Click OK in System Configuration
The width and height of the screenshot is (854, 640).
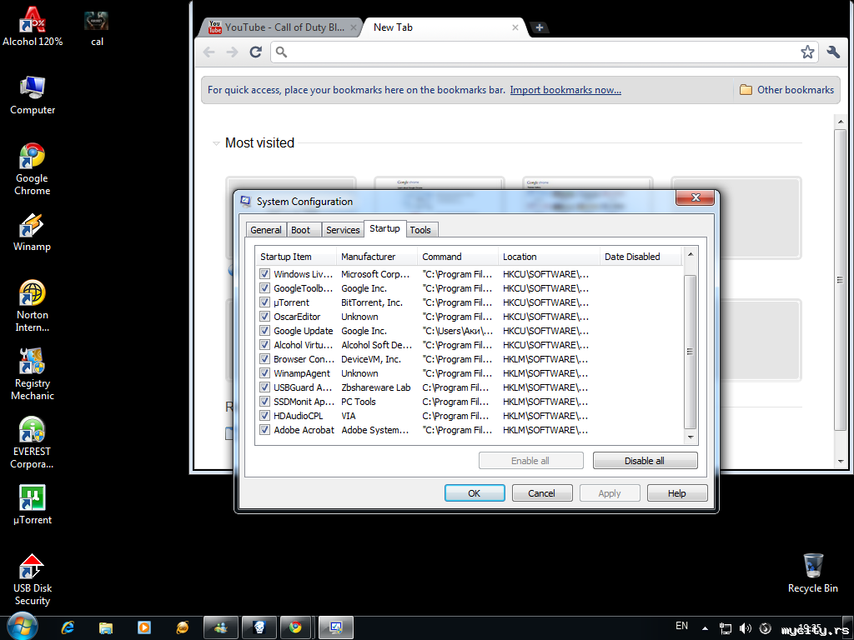tap(475, 493)
